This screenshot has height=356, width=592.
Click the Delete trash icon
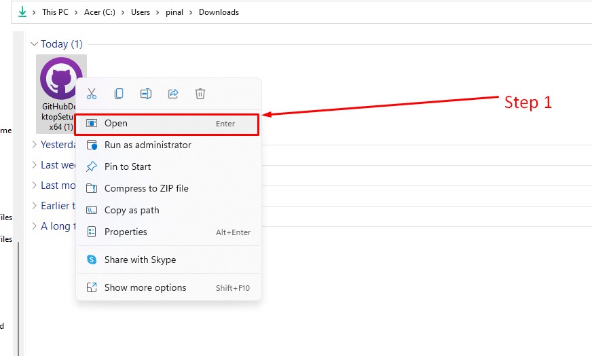pyautogui.click(x=200, y=93)
